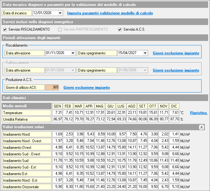Open Riscaldamento Data spegnimento date dropdown
Viewport: 210px width, 191px height.
point(145,53)
